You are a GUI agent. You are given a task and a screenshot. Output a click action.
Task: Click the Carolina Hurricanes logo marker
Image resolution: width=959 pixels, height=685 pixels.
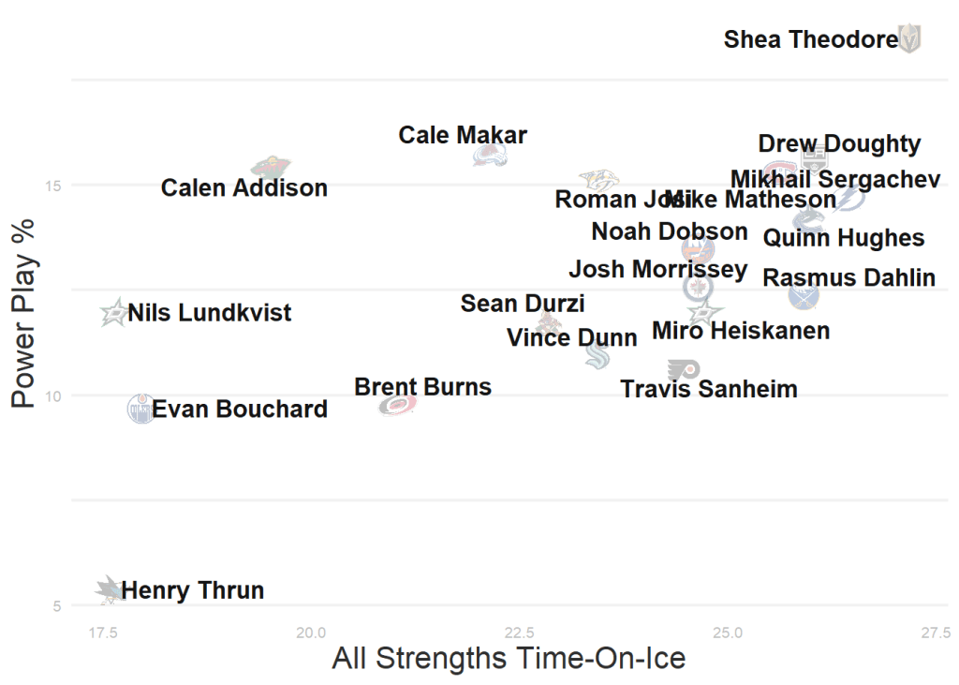[x=397, y=405]
